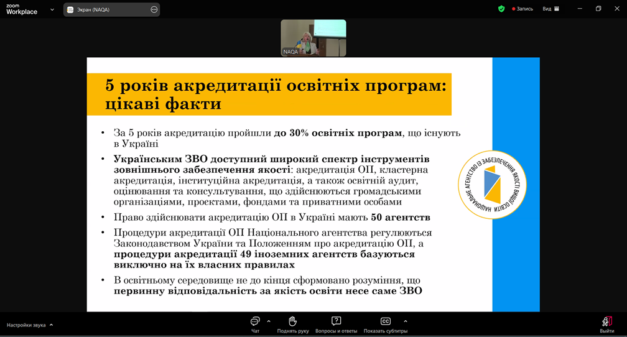This screenshot has width=627, height=337.
Task: Click the Zoom Workplace logo
Action: (x=22, y=9)
